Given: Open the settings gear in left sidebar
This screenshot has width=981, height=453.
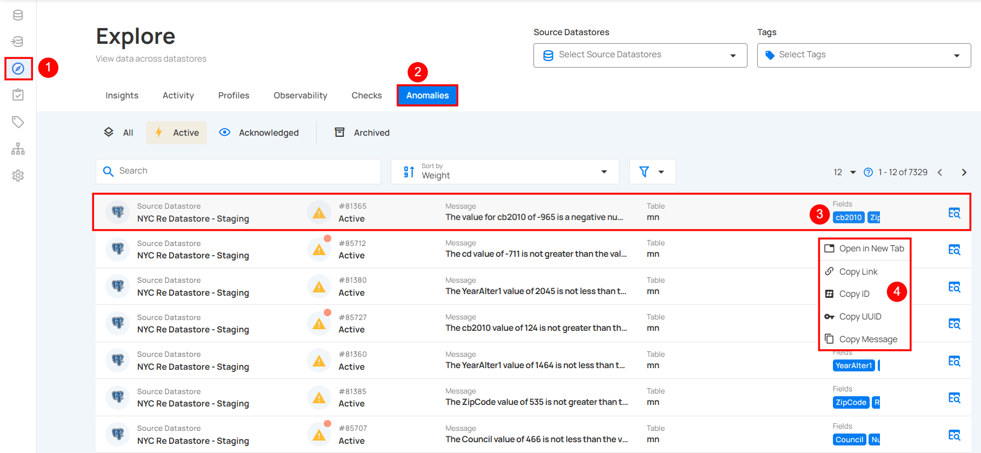Looking at the screenshot, I should 18,176.
